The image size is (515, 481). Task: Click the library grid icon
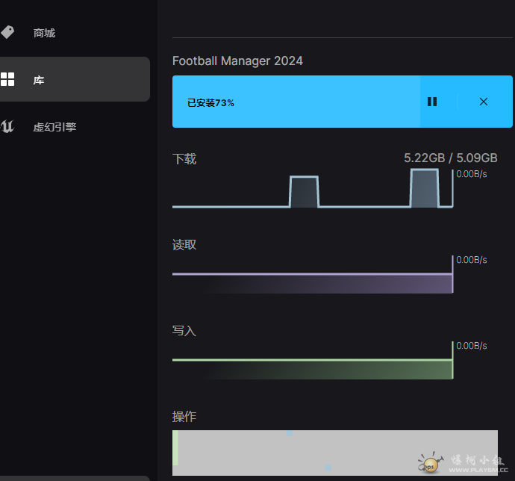(x=7, y=79)
